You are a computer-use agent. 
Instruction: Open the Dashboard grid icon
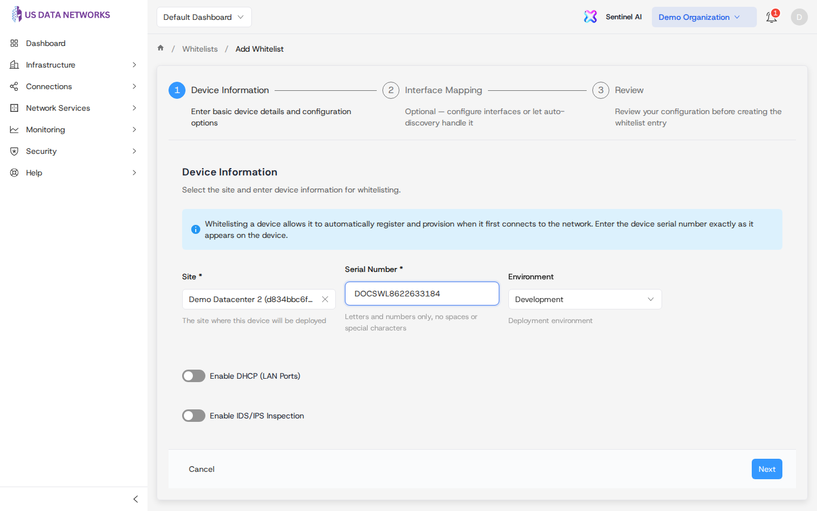pos(14,43)
